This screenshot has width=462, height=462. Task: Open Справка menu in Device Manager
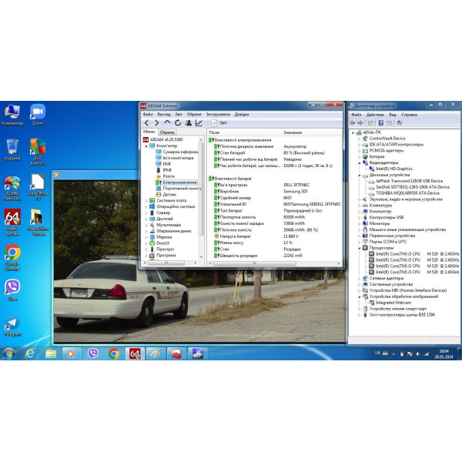409,115
